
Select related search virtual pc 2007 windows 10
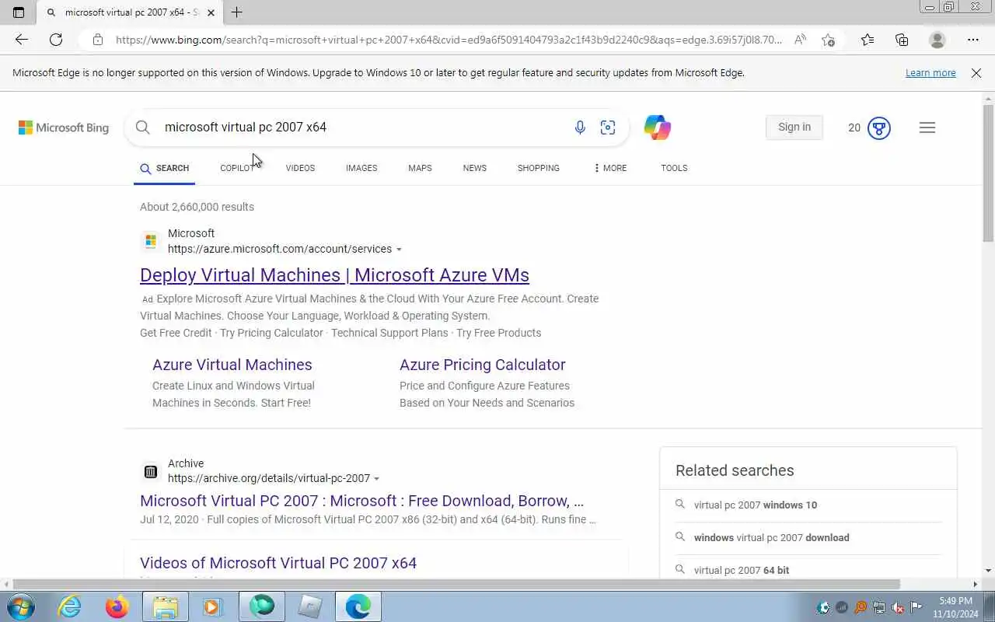[756, 505]
